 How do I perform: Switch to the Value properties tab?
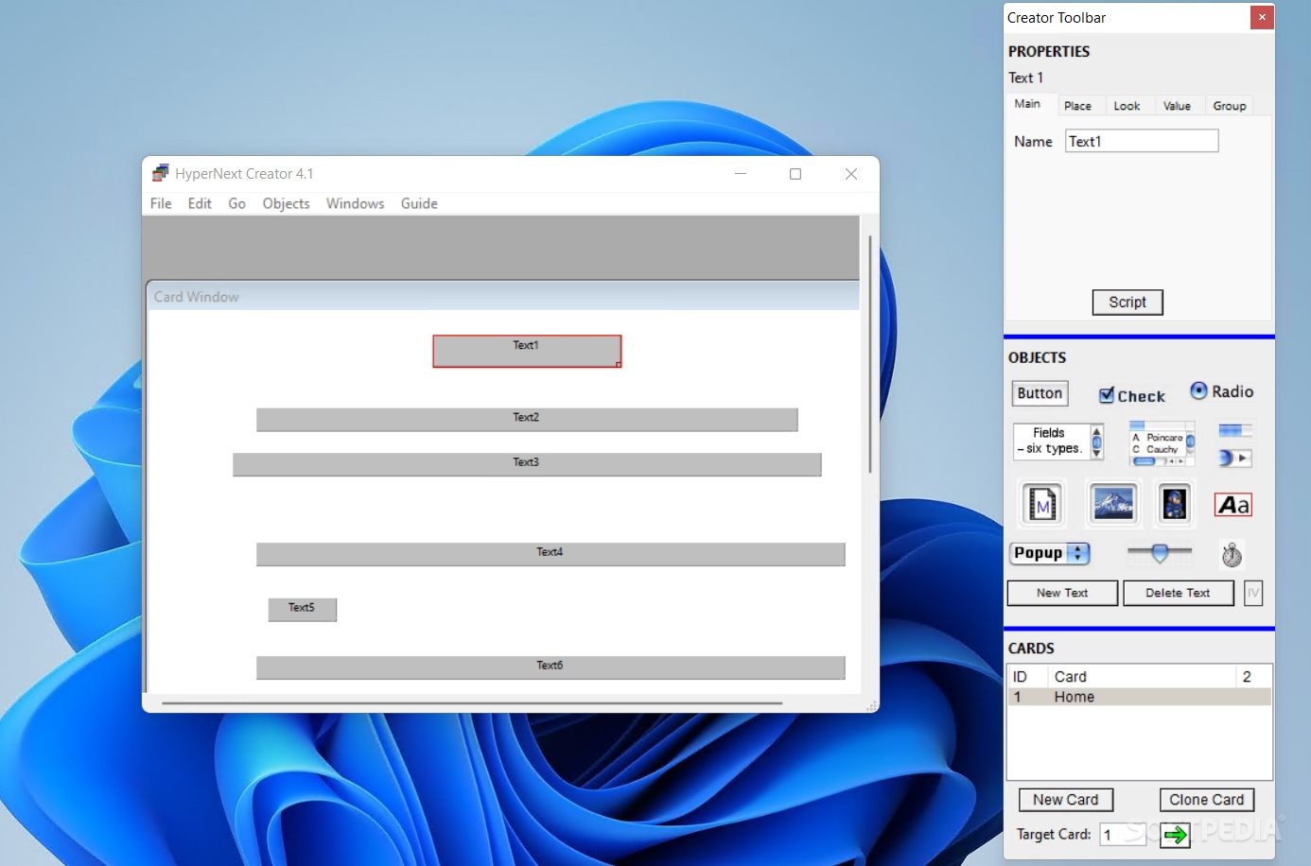[1177, 106]
